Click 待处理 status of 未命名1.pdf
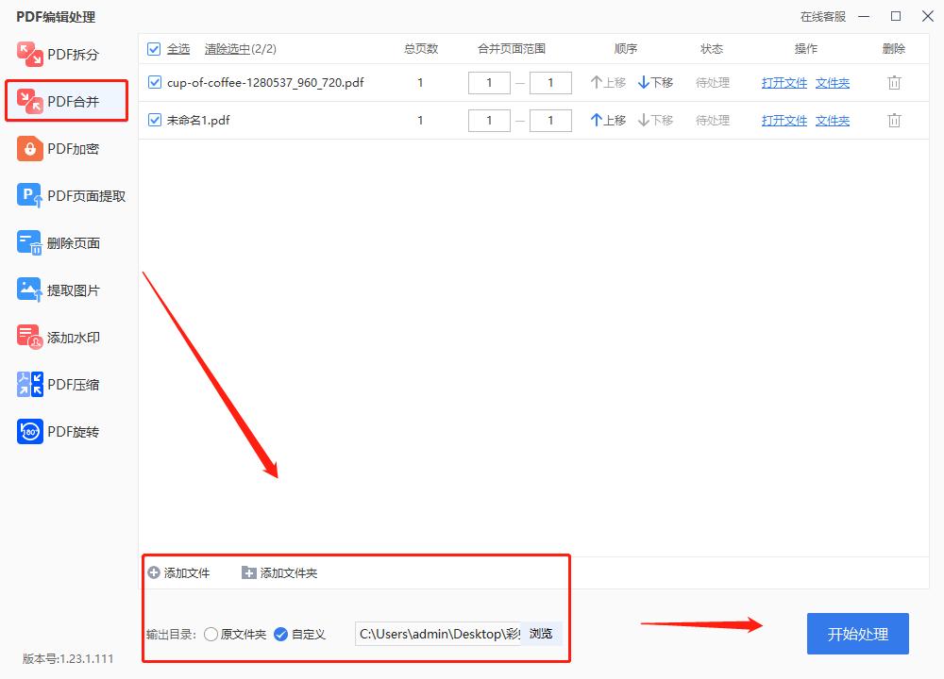The height and width of the screenshot is (679, 944). [712, 121]
